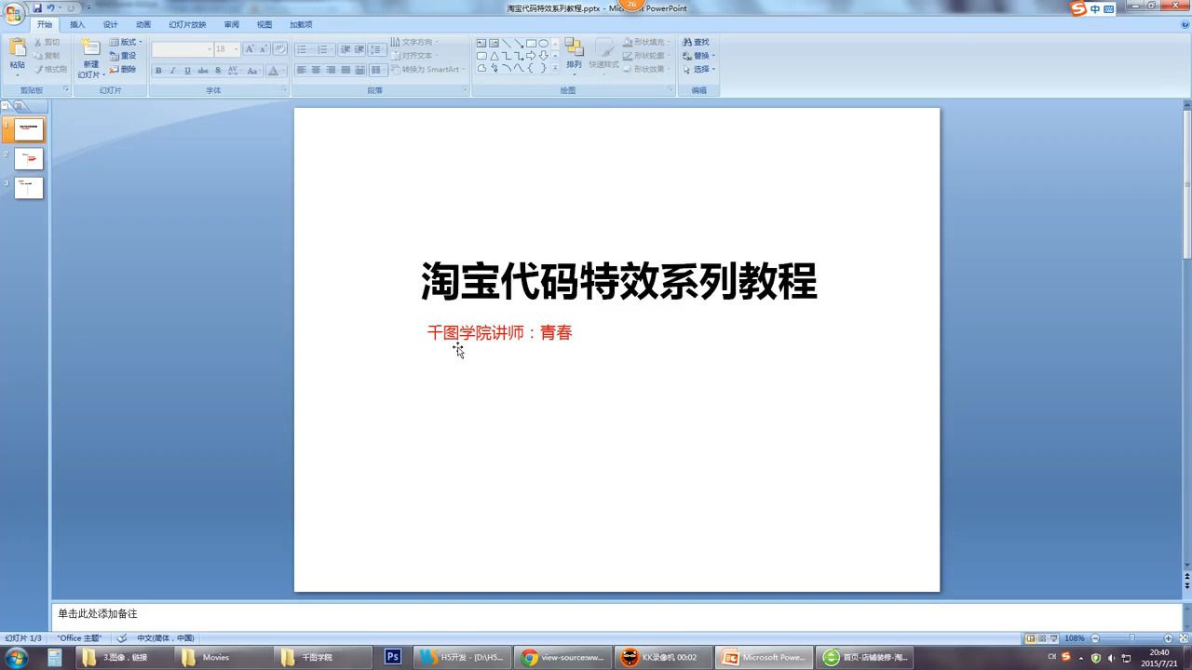Open the font color picker
The image size is (1192, 670).
pyautogui.click(x=276, y=71)
